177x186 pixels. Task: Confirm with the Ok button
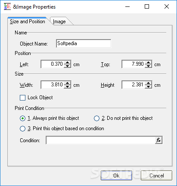(x=116, y=175)
